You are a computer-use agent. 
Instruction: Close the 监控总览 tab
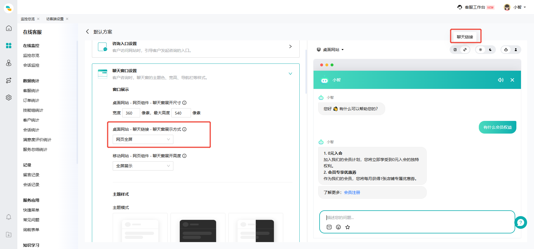(x=38, y=19)
